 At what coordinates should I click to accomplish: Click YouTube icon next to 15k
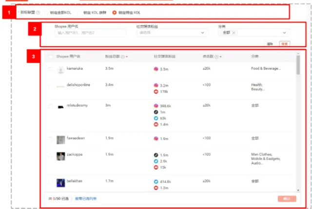coord(156,167)
